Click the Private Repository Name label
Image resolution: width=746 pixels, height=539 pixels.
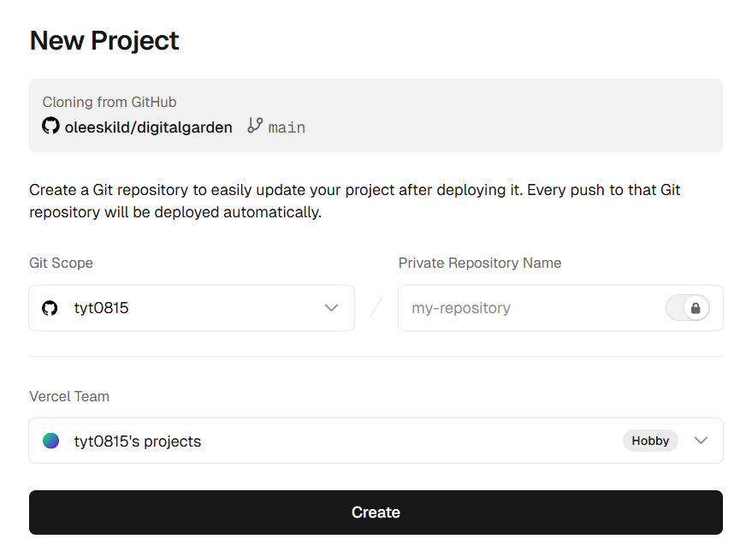click(x=480, y=263)
